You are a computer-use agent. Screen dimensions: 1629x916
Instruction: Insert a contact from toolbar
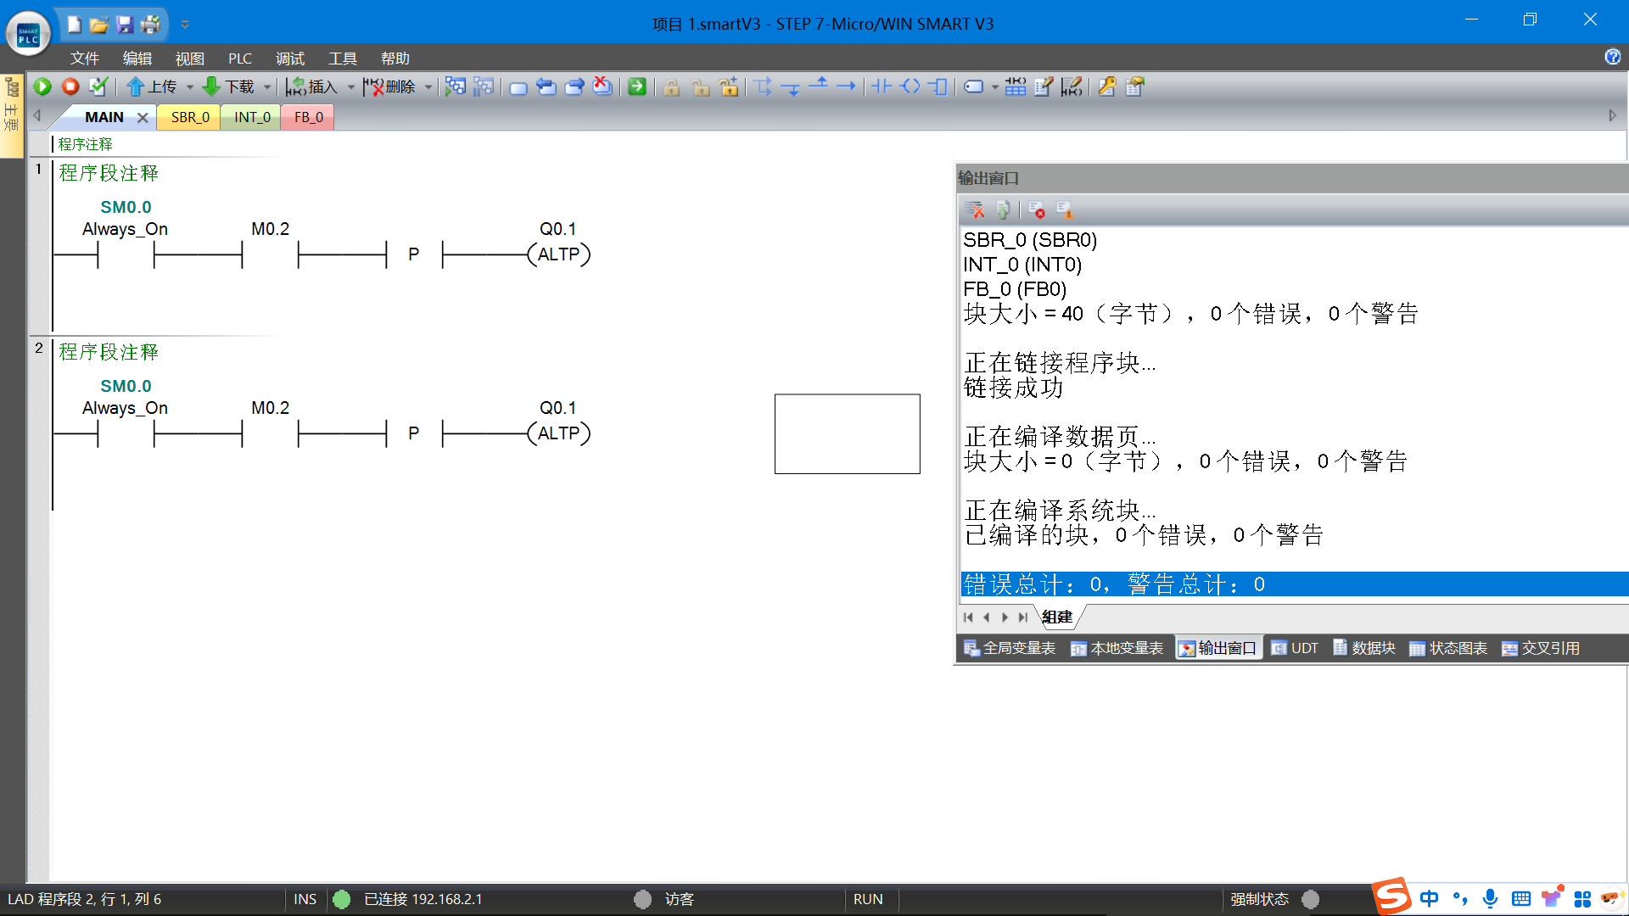point(882,87)
